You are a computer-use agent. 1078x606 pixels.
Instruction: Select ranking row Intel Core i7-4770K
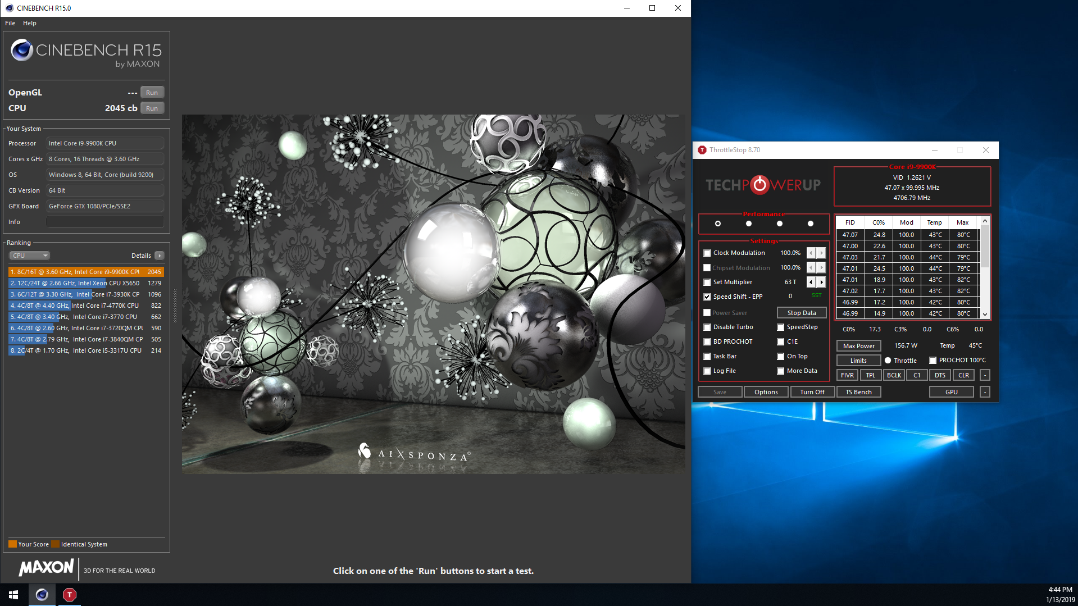pos(86,306)
